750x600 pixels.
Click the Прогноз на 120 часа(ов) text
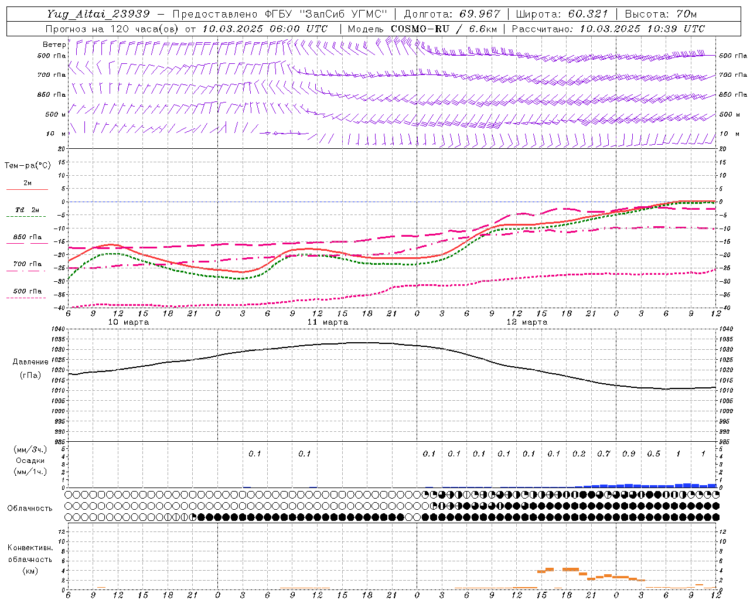pos(113,29)
